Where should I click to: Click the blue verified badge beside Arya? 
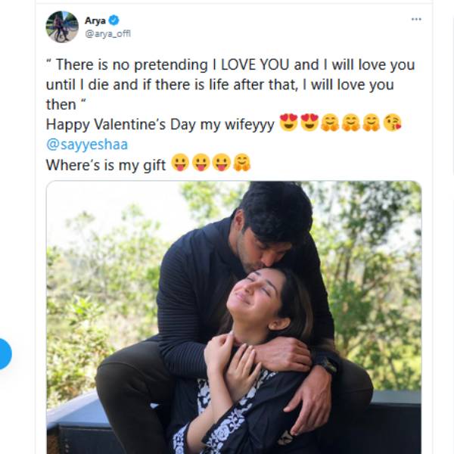tap(114, 20)
